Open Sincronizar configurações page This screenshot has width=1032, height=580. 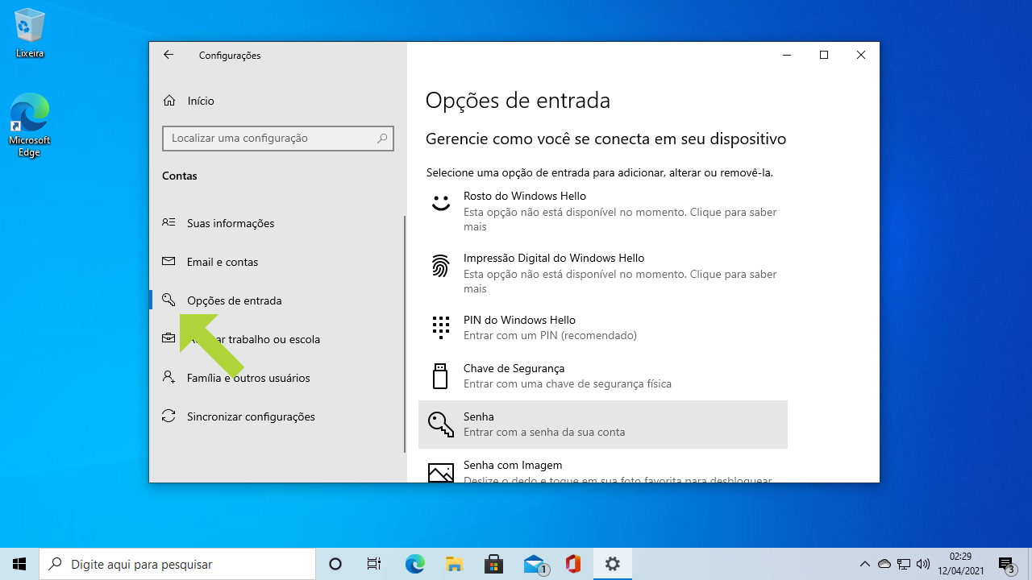click(x=251, y=416)
